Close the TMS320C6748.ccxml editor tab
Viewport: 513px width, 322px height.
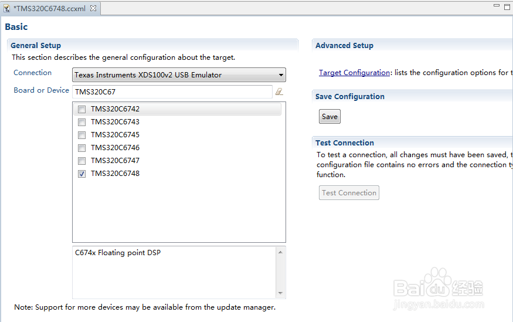coord(93,8)
